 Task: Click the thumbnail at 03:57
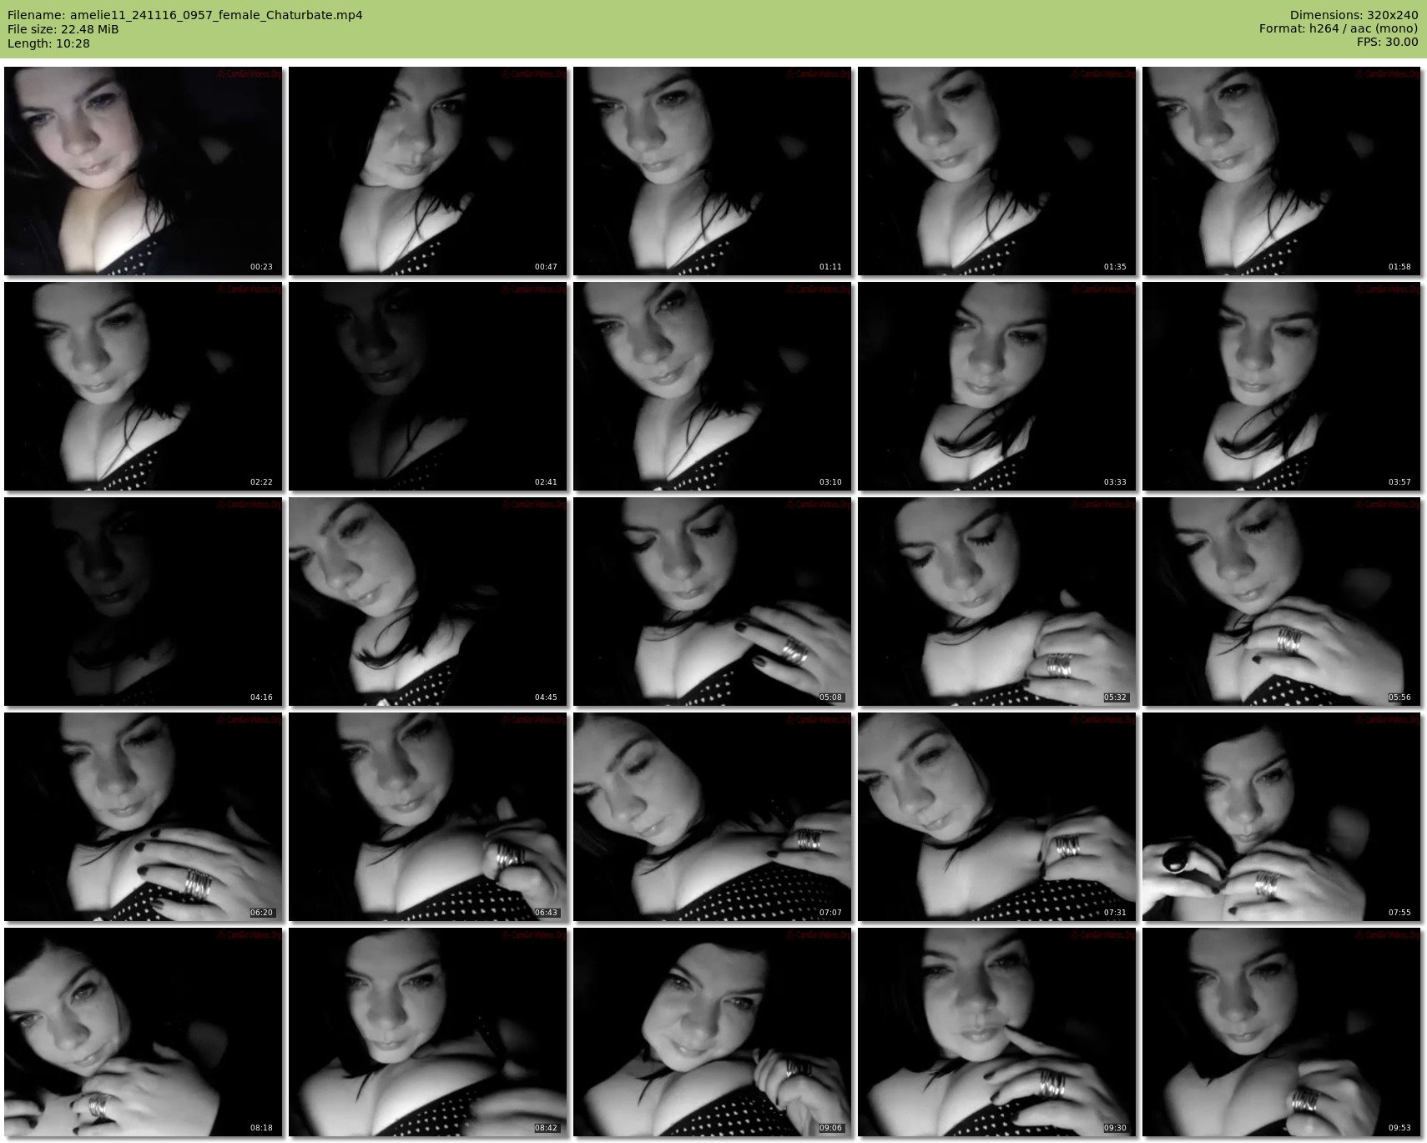coord(1281,386)
